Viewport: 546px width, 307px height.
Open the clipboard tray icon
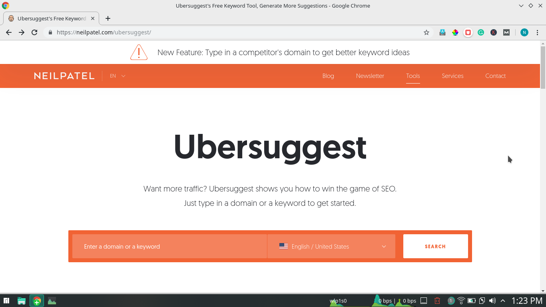(x=482, y=301)
